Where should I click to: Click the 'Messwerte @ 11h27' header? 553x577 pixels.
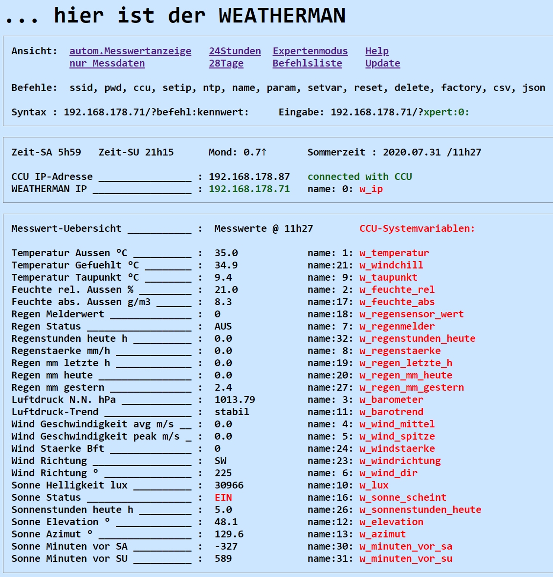[x=264, y=228]
